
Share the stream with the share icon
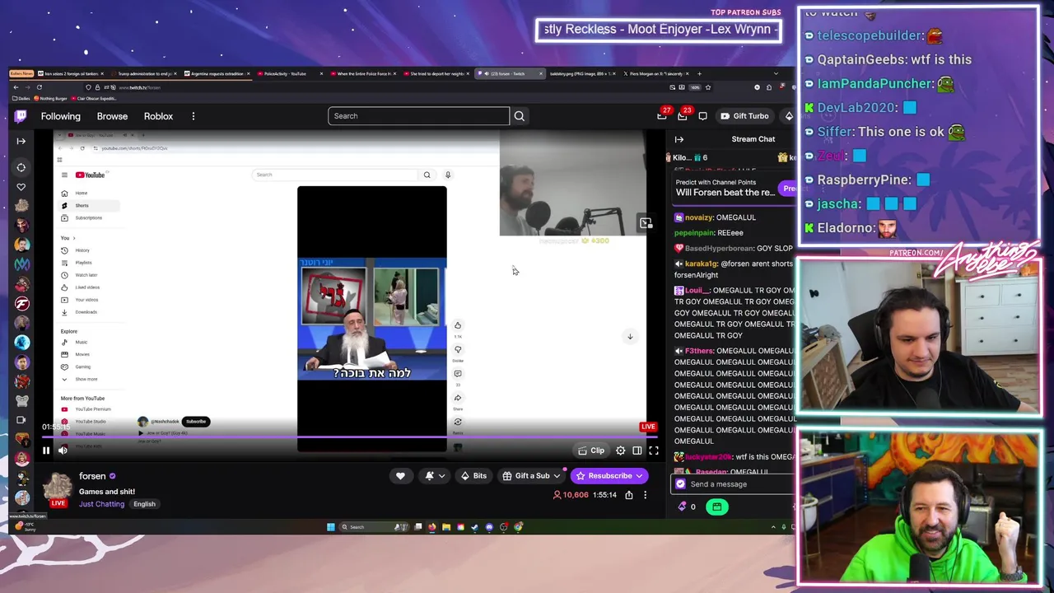(629, 495)
